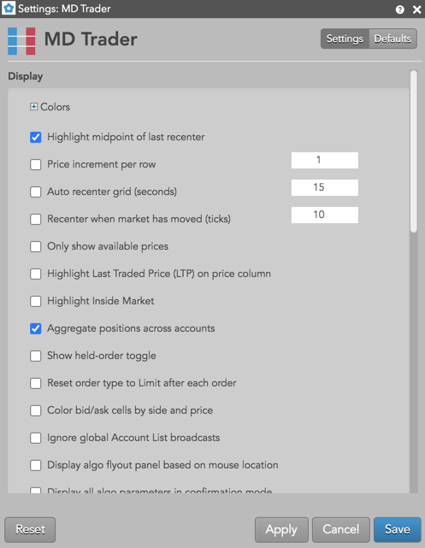The image size is (425, 548).
Task: Uncheck Aggregate positions across accounts
Action: coord(36,328)
